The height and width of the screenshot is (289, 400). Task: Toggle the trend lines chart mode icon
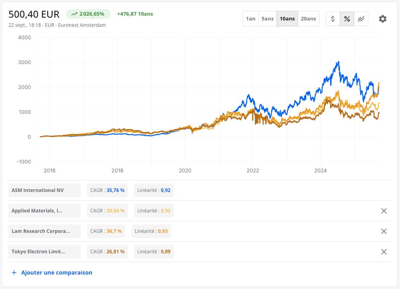click(x=361, y=19)
